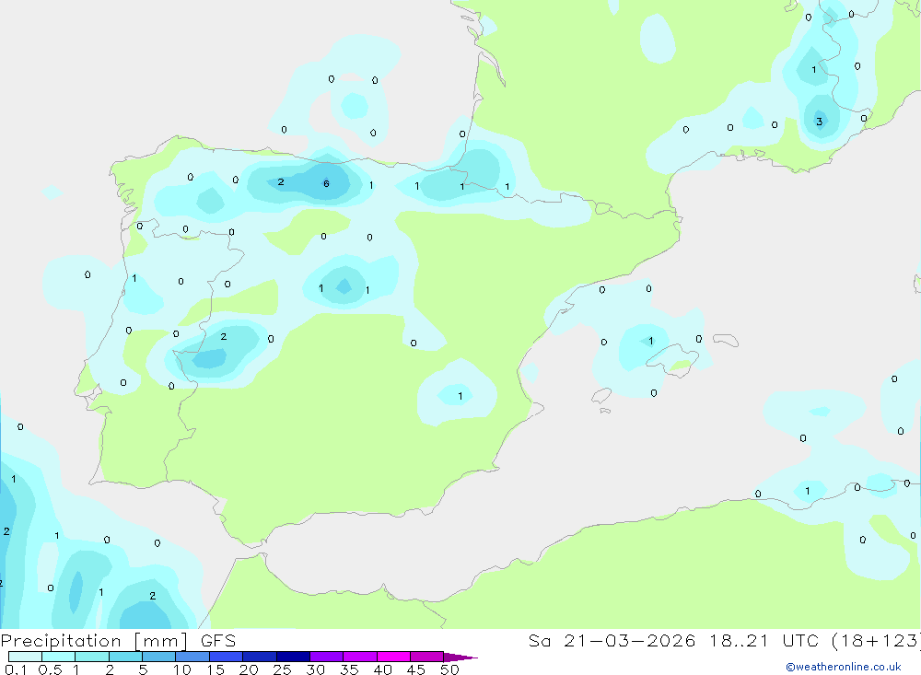The image size is (921, 675).
Task: Select the "5" legend scale label
Action: click(x=143, y=669)
